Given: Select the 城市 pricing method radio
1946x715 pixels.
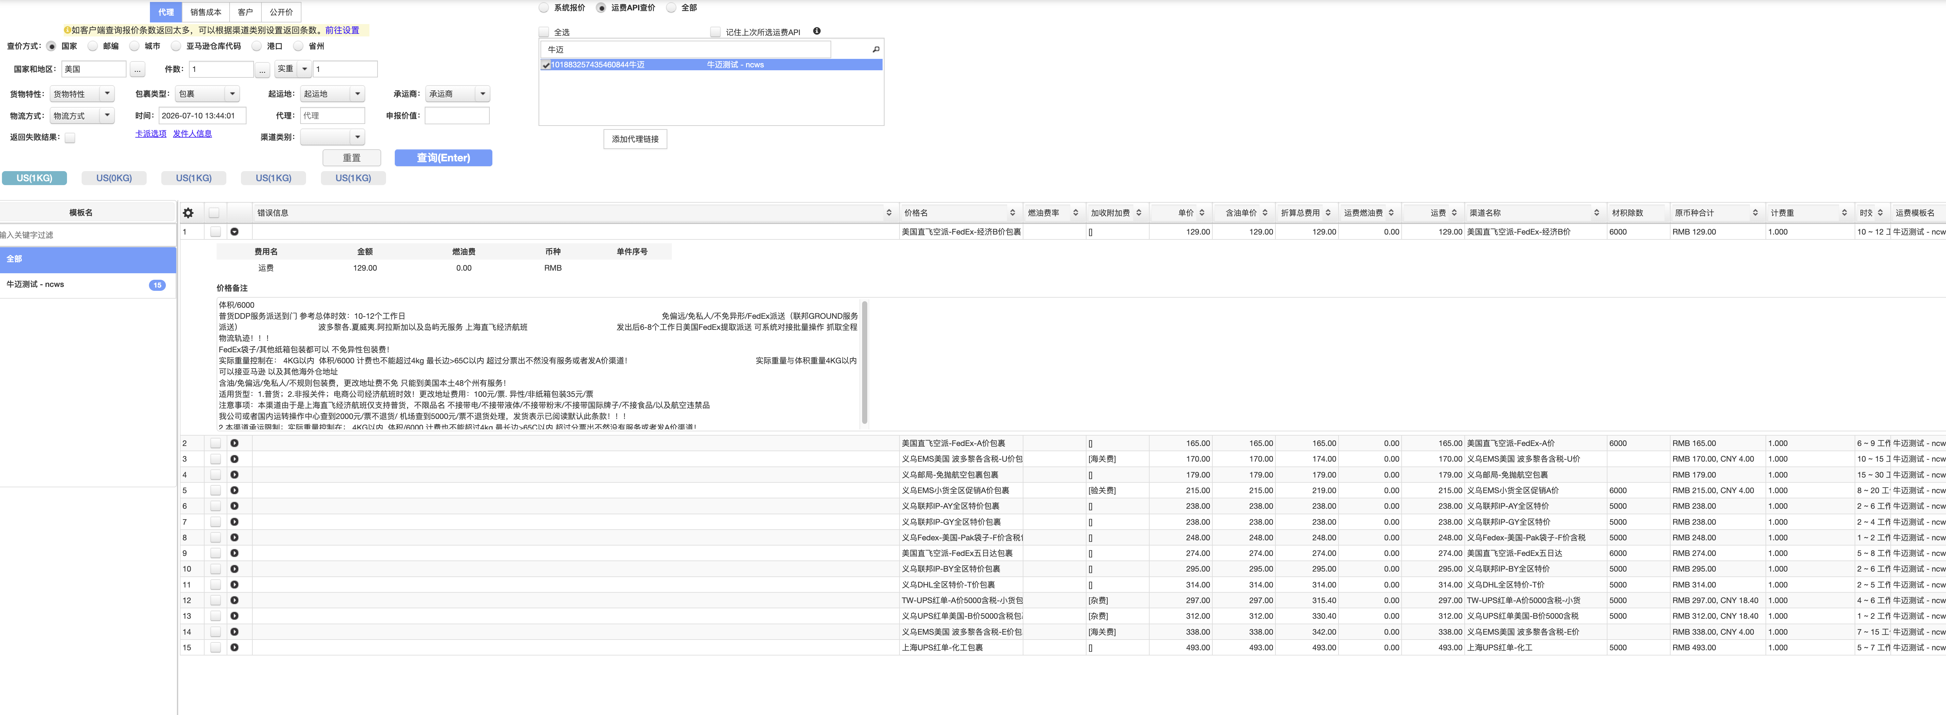Looking at the screenshot, I should point(134,46).
